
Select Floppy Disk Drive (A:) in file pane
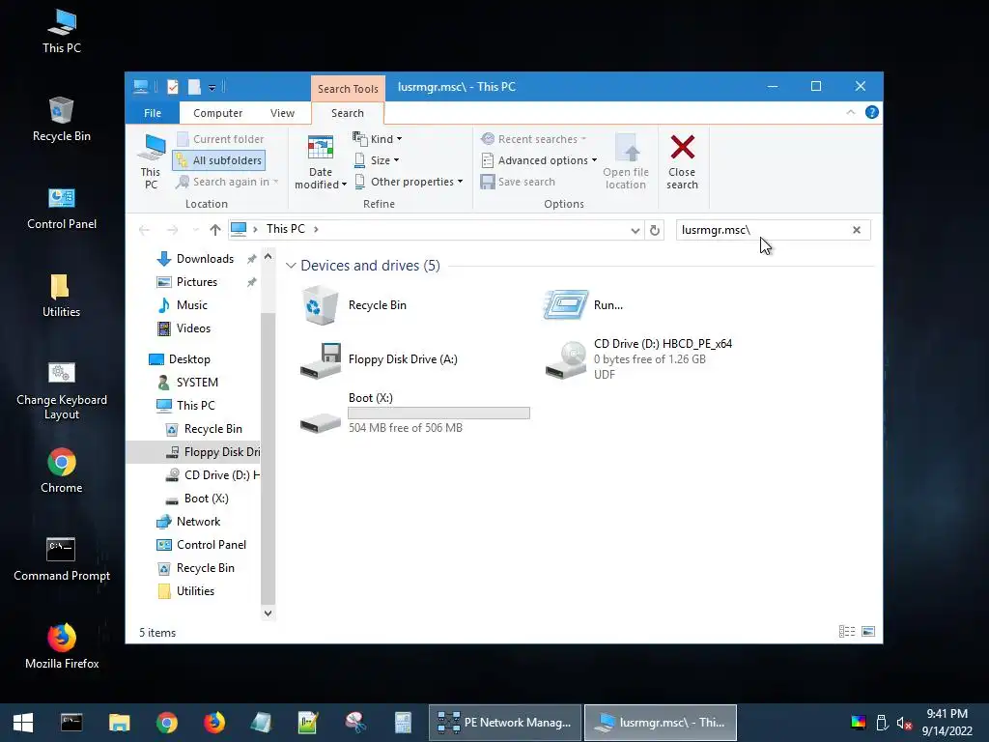pos(380,359)
